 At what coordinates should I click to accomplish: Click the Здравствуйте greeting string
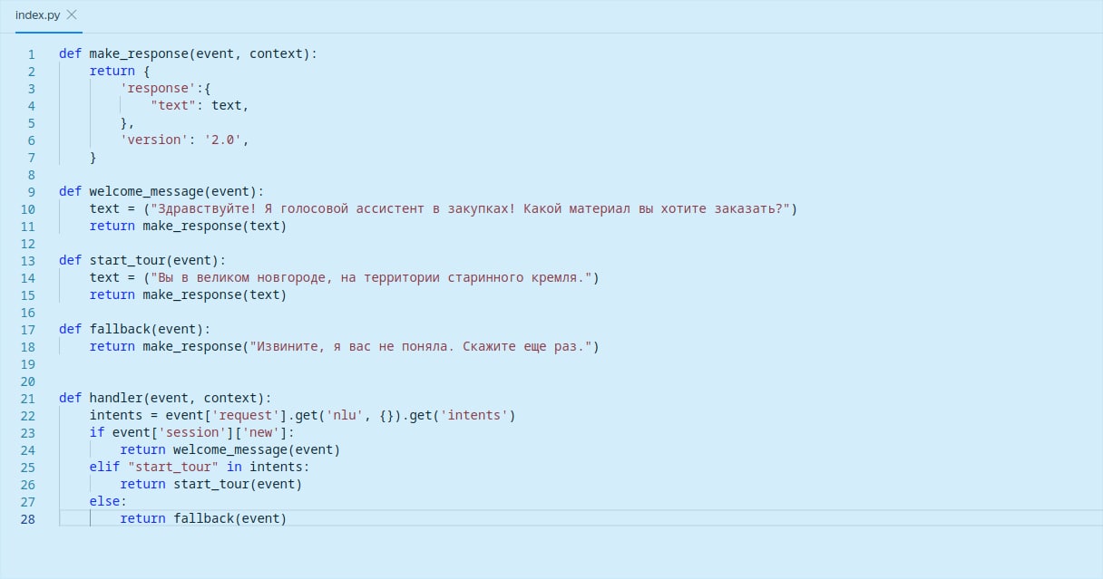point(470,209)
